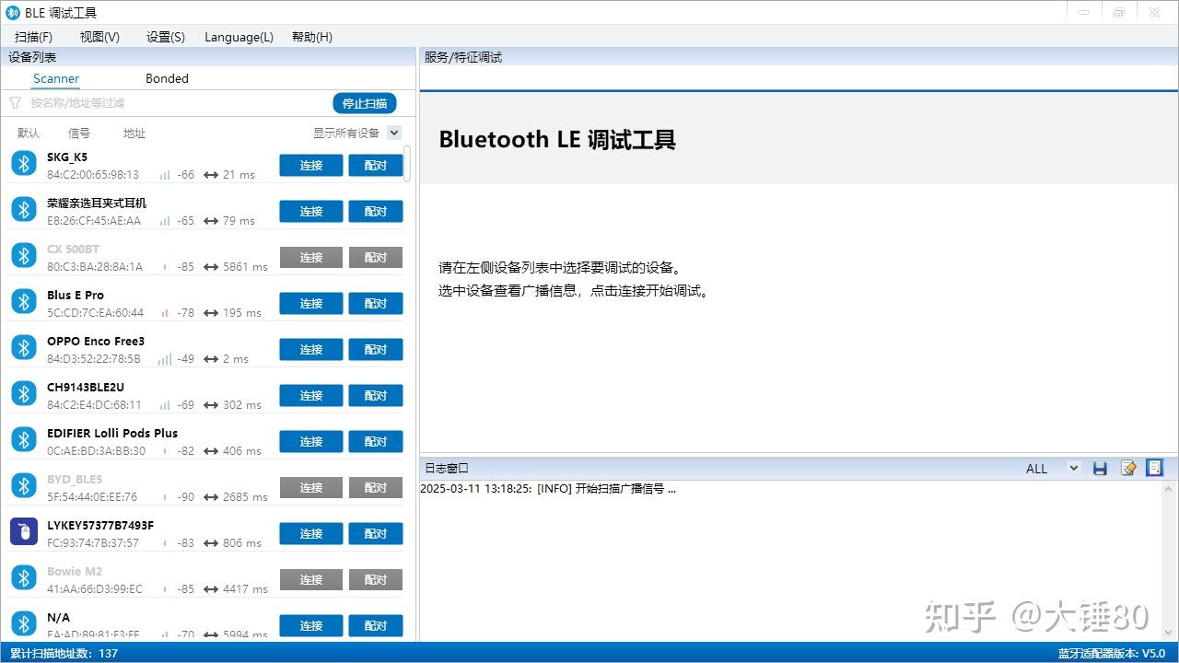The width and height of the screenshot is (1179, 663).
Task: Pair with SKG_K5 using 配对
Action: pyautogui.click(x=376, y=165)
